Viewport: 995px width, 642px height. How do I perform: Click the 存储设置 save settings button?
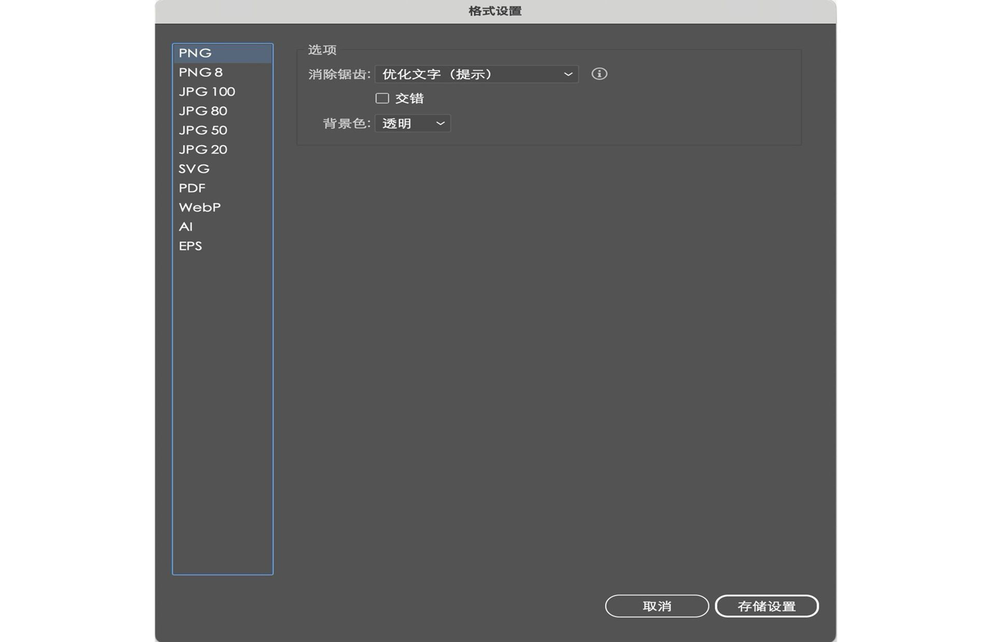pyautogui.click(x=766, y=606)
